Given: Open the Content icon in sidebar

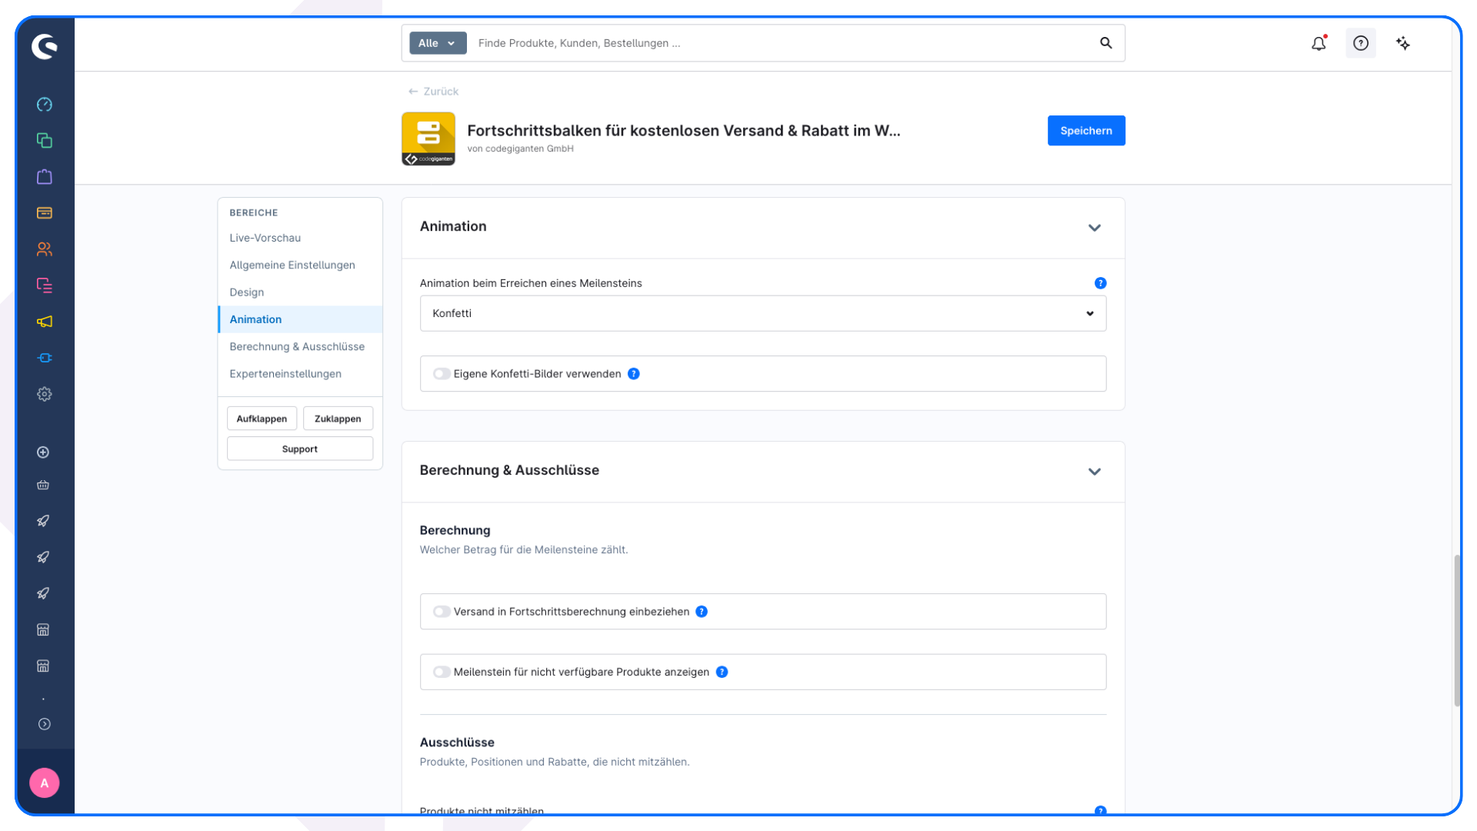Looking at the screenshot, I should coord(45,285).
